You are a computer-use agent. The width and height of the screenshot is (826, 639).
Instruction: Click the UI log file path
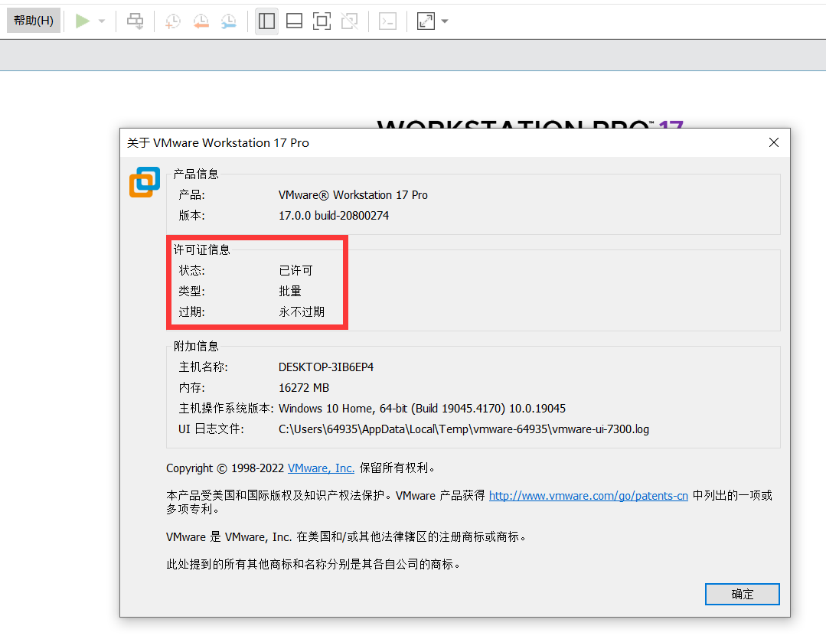[x=464, y=429]
